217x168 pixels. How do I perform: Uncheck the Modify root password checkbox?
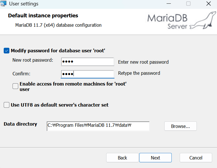coord(7,51)
